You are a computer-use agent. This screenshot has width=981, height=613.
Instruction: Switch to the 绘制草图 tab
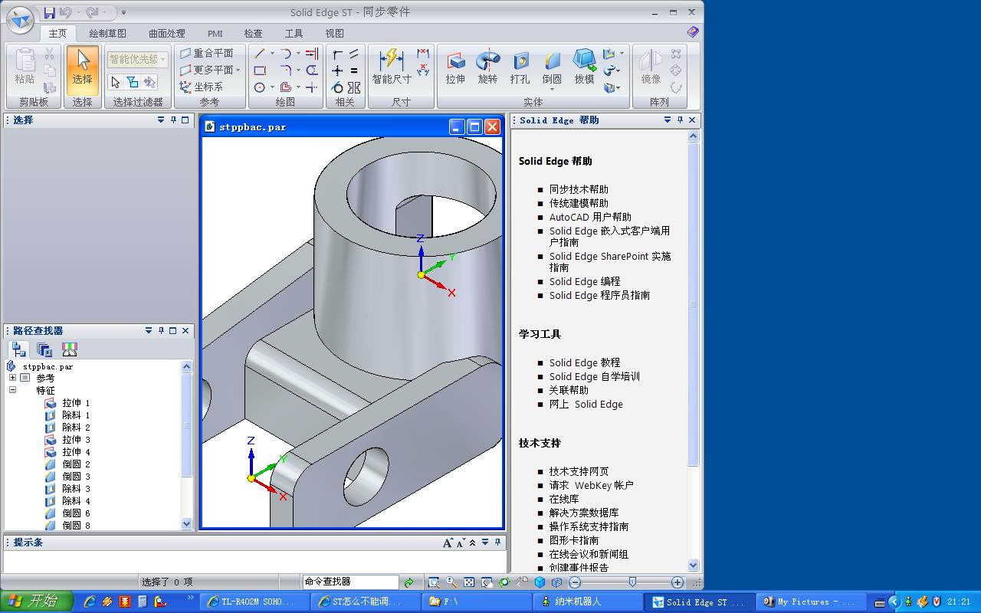pos(108,34)
